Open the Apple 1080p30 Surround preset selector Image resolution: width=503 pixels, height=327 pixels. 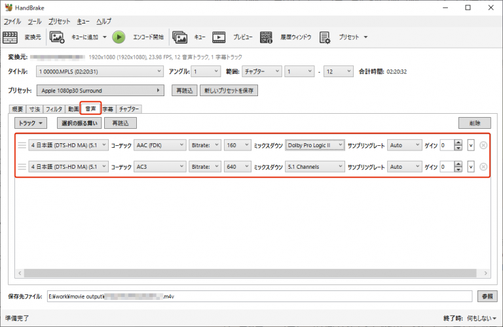click(100, 91)
